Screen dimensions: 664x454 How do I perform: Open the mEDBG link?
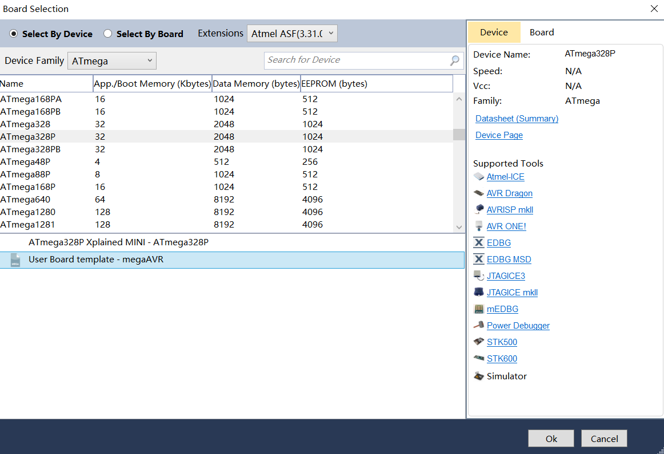tap(502, 309)
